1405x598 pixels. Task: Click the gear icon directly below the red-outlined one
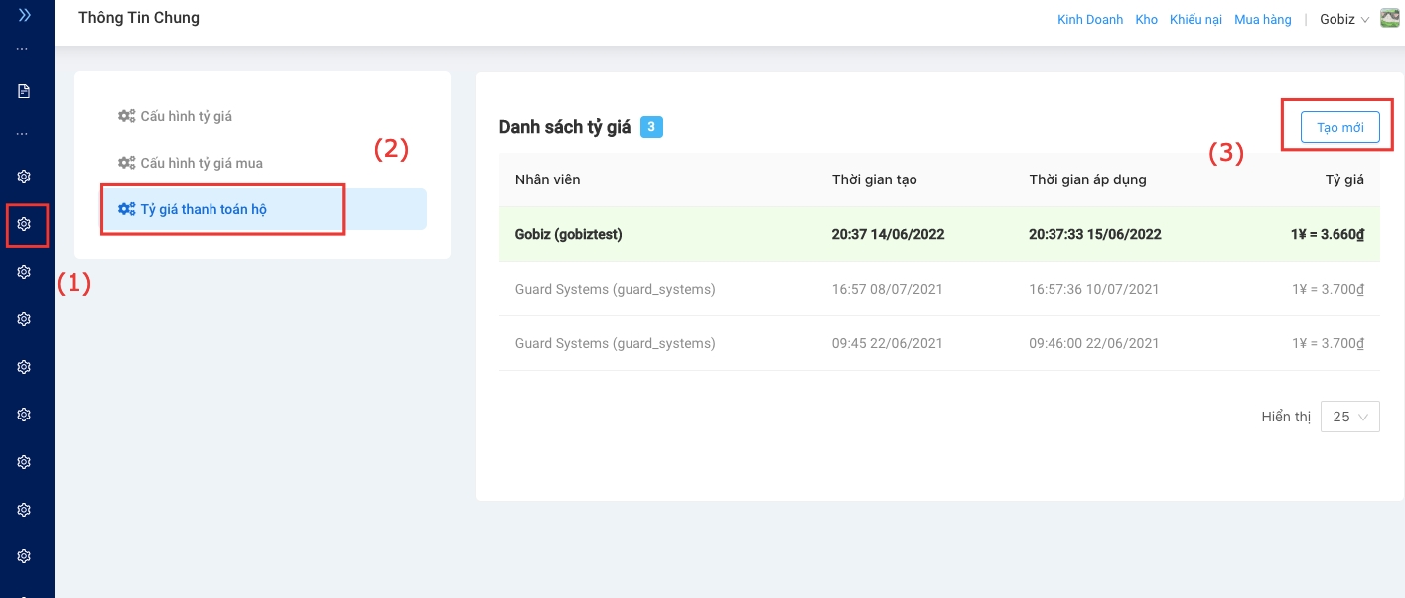[25, 272]
